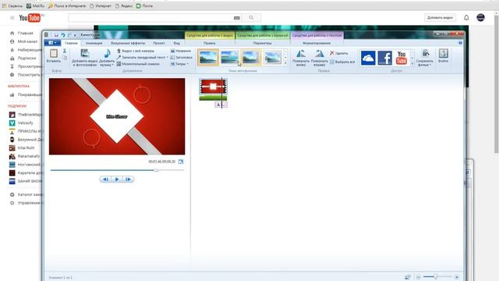
Task: Open the Visual effects tab
Action: point(128,43)
